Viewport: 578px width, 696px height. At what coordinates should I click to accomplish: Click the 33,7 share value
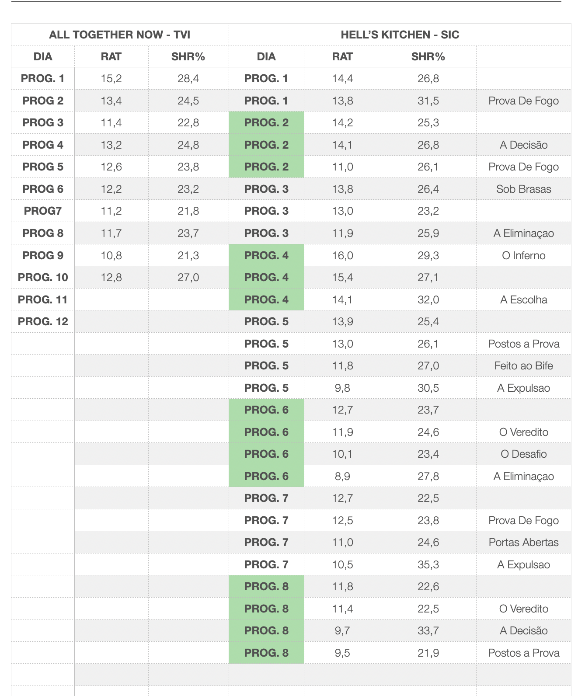pyautogui.click(x=428, y=630)
